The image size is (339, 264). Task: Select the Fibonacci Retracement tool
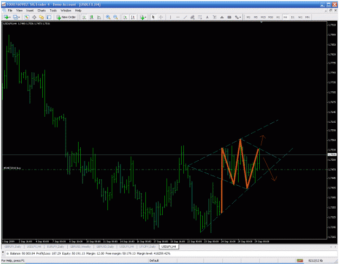coord(200,17)
